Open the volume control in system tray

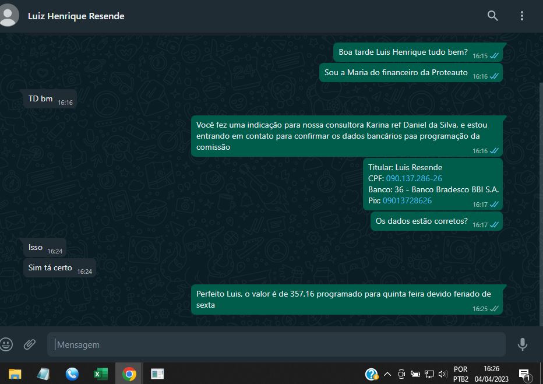click(443, 374)
